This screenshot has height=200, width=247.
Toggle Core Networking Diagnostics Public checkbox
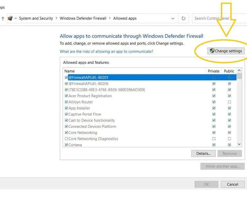click(x=229, y=138)
